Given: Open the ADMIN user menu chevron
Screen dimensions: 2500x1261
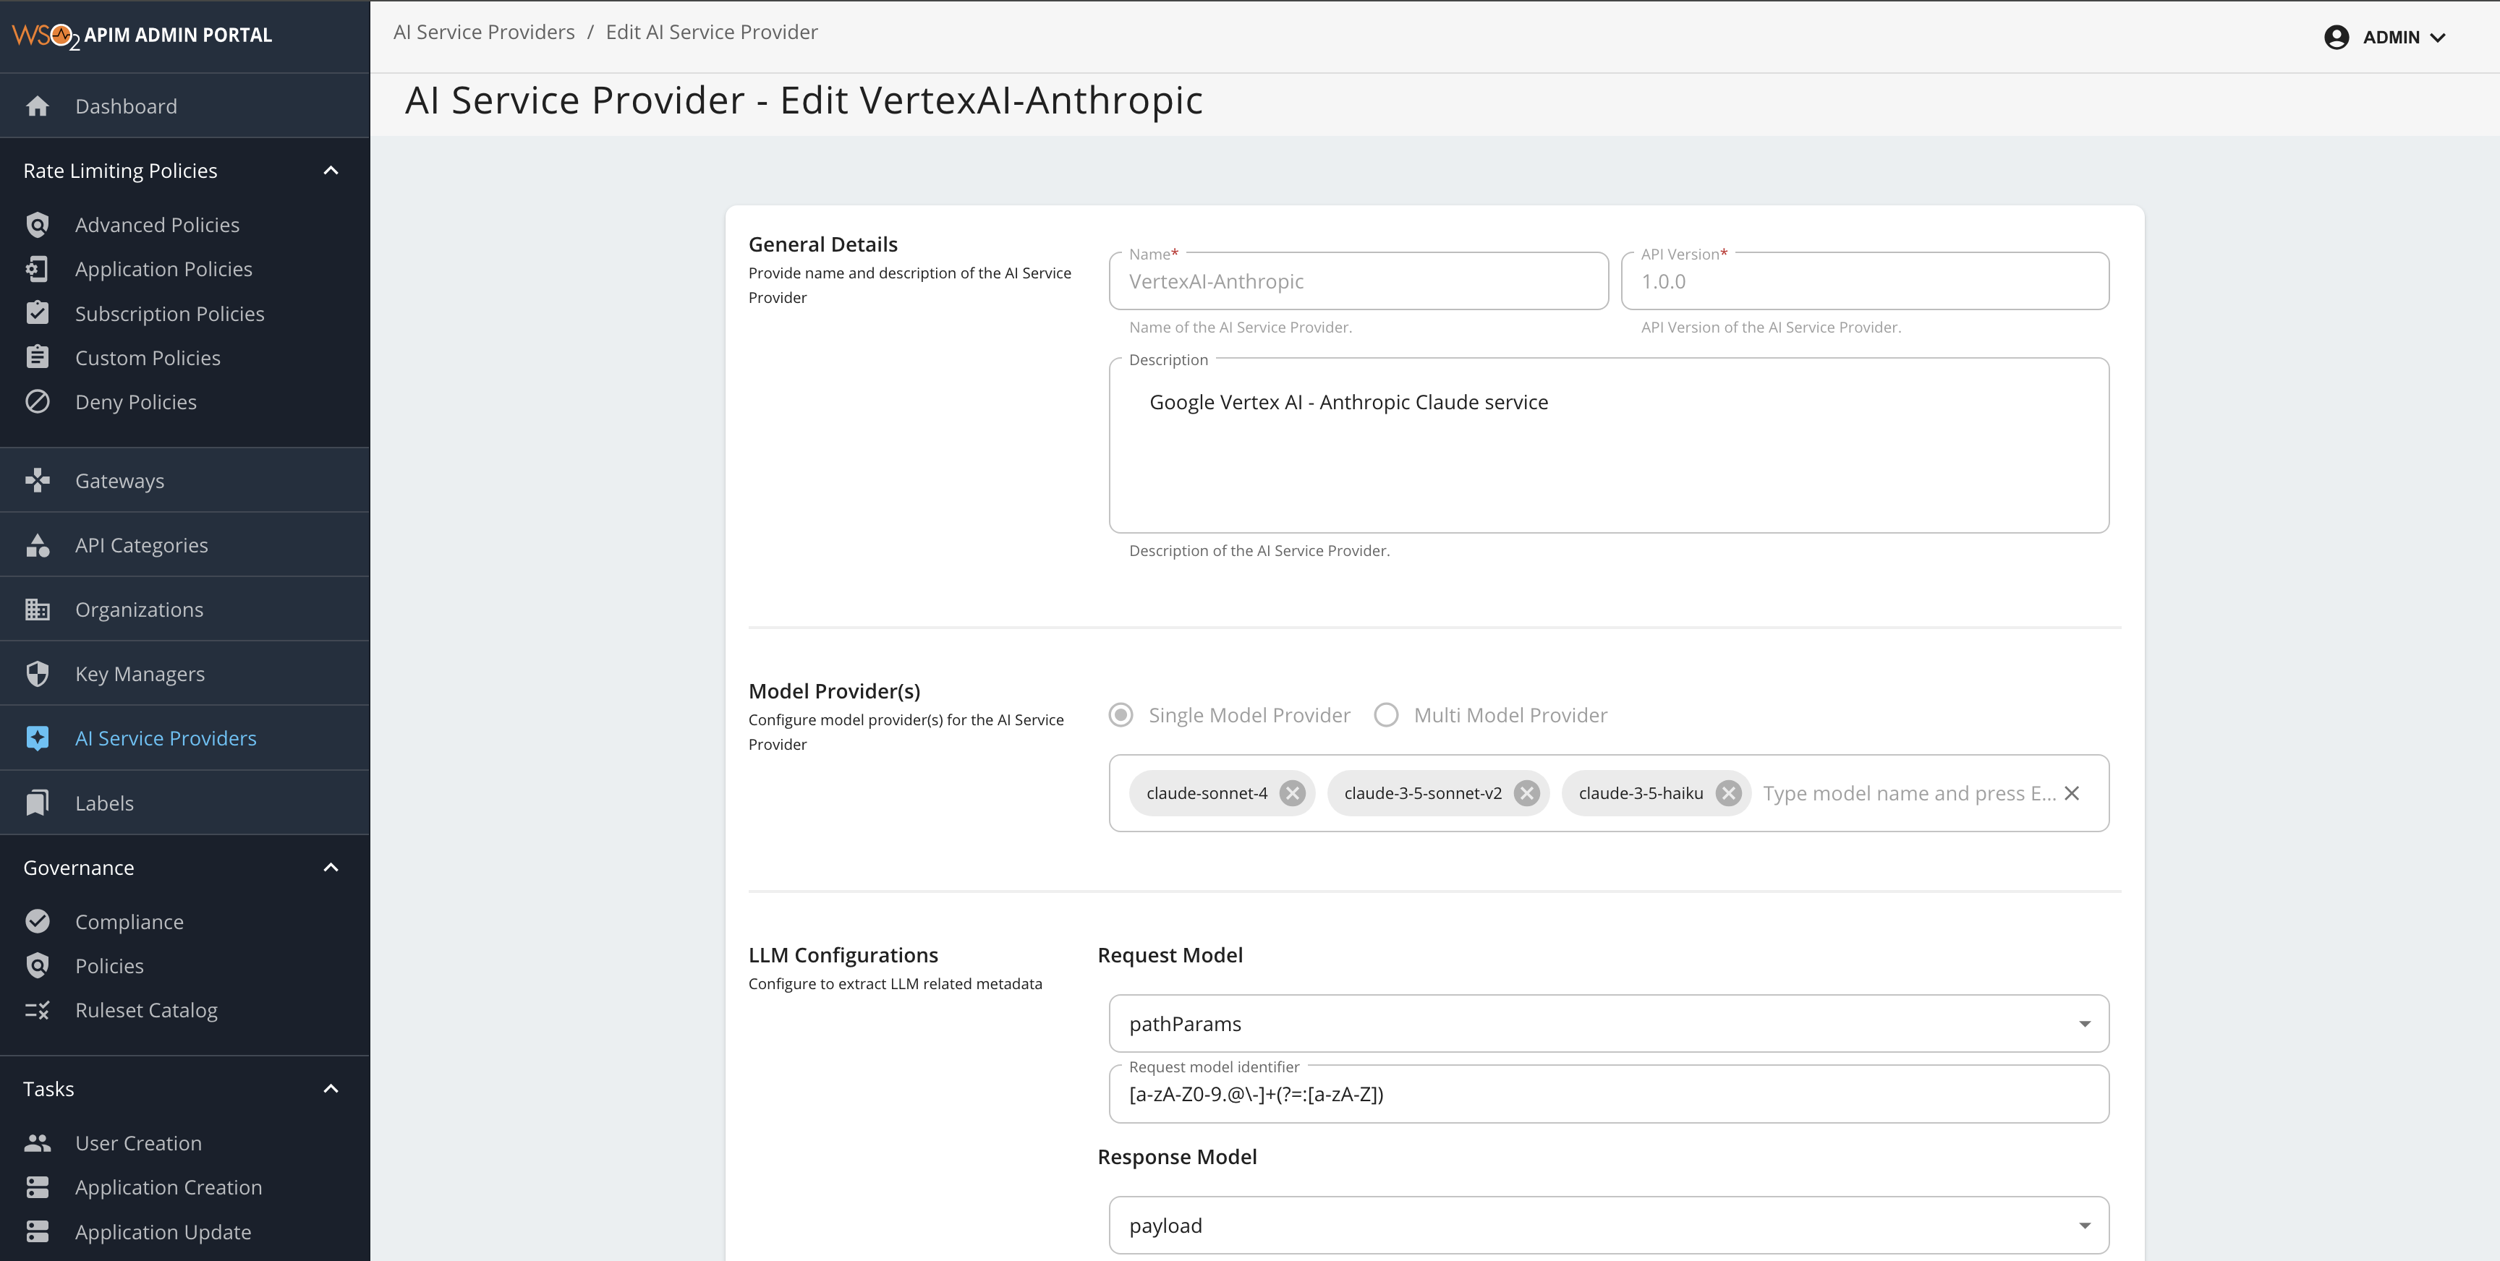Looking at the screenshot, I should click(2438, 38).
